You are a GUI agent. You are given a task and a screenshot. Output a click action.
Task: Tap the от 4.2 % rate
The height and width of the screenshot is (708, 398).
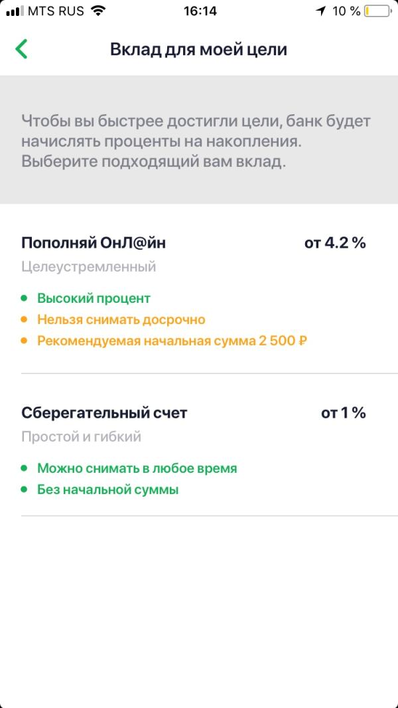(335, 243)
